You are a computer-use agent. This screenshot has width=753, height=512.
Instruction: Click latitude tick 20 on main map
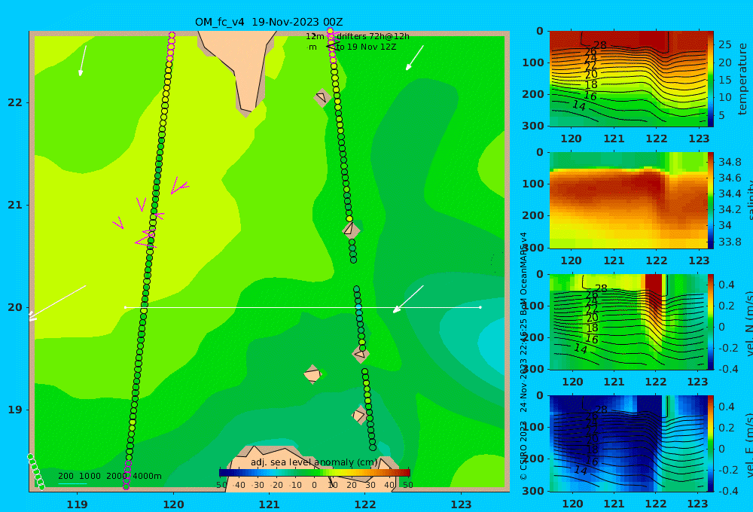(15, 307)
